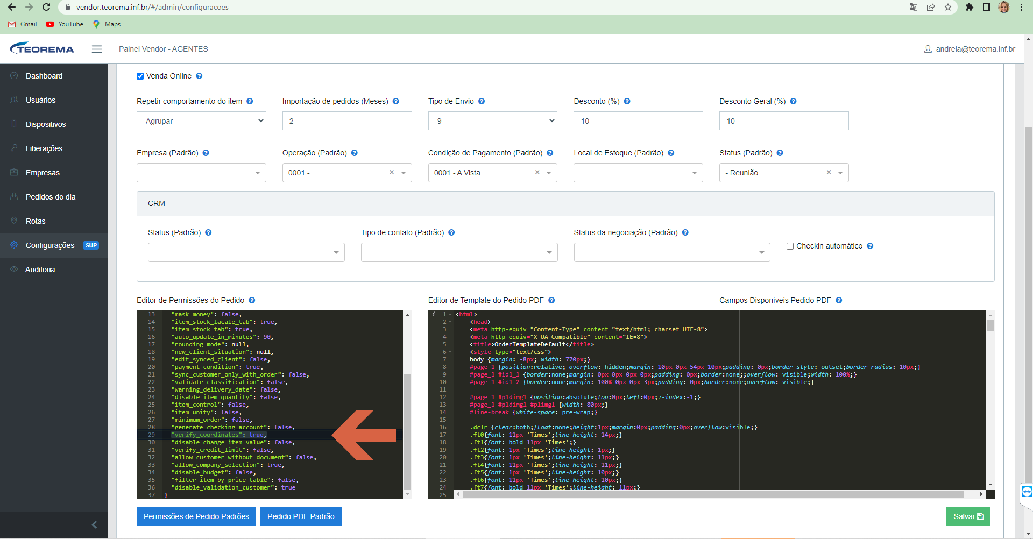This screenshot has height=539, width=1033.
Task: Click help icon beside Campos Disponíveis Pedido PDF
Action: coord(839,300)
